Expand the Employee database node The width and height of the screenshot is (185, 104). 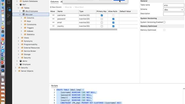click(x=17, y=64)
